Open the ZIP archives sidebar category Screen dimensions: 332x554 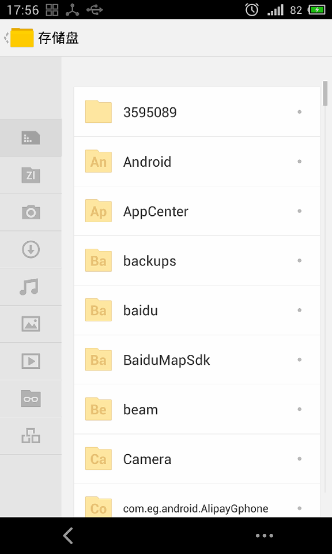tap(31, 175)
